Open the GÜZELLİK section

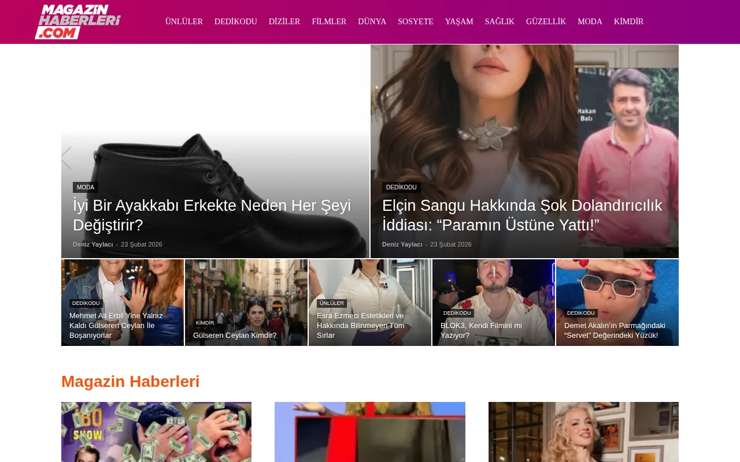(546, 21)
